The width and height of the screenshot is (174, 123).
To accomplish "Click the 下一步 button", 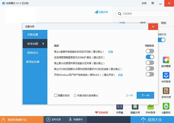I will (145, 95).
